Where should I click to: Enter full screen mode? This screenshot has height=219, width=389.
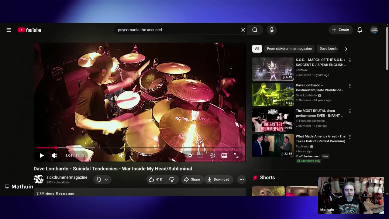coord(236,155)
